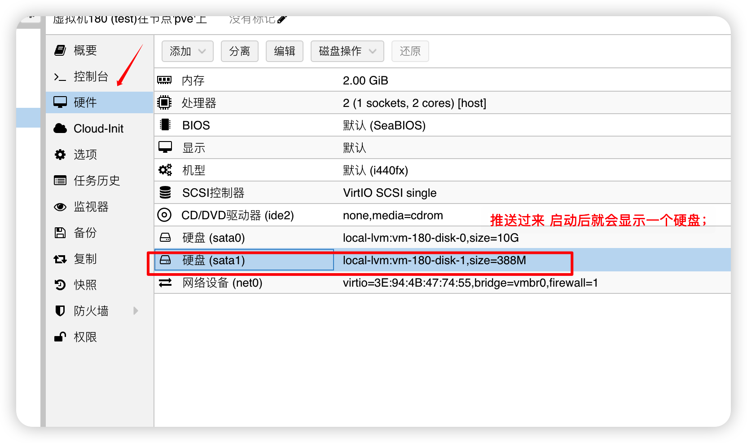
Task: Click the Cloud-Init cloud icon
Action: coord(60,128)
